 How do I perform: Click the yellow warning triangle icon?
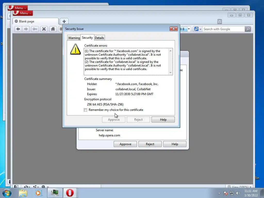tap(76, 49)
